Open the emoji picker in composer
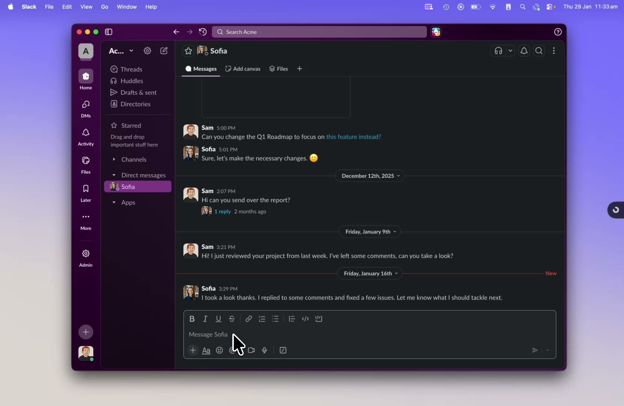The height and width of the screenshot is (406, 624). tap(220, 350)
